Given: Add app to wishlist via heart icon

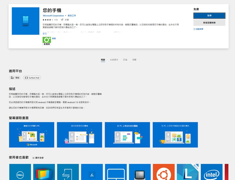Looking at the screenshot, I should click(195, 29).
